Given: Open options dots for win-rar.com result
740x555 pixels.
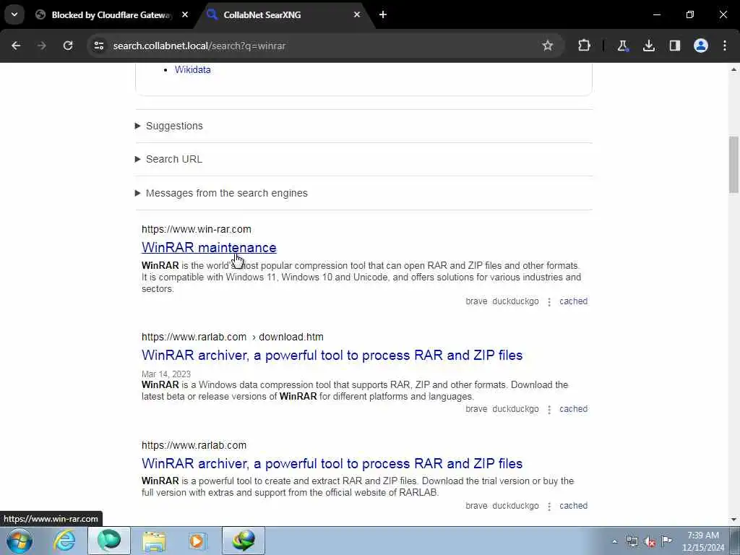Looking at the screenshot, I should pyautogui.click(x=549, y=302).
